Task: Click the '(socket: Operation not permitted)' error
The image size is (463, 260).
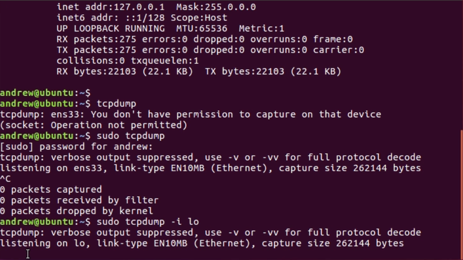Action: pyautogui.click(x=94, y=125)
